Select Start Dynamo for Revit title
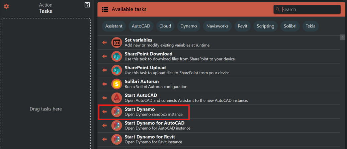 coord(150,137)
